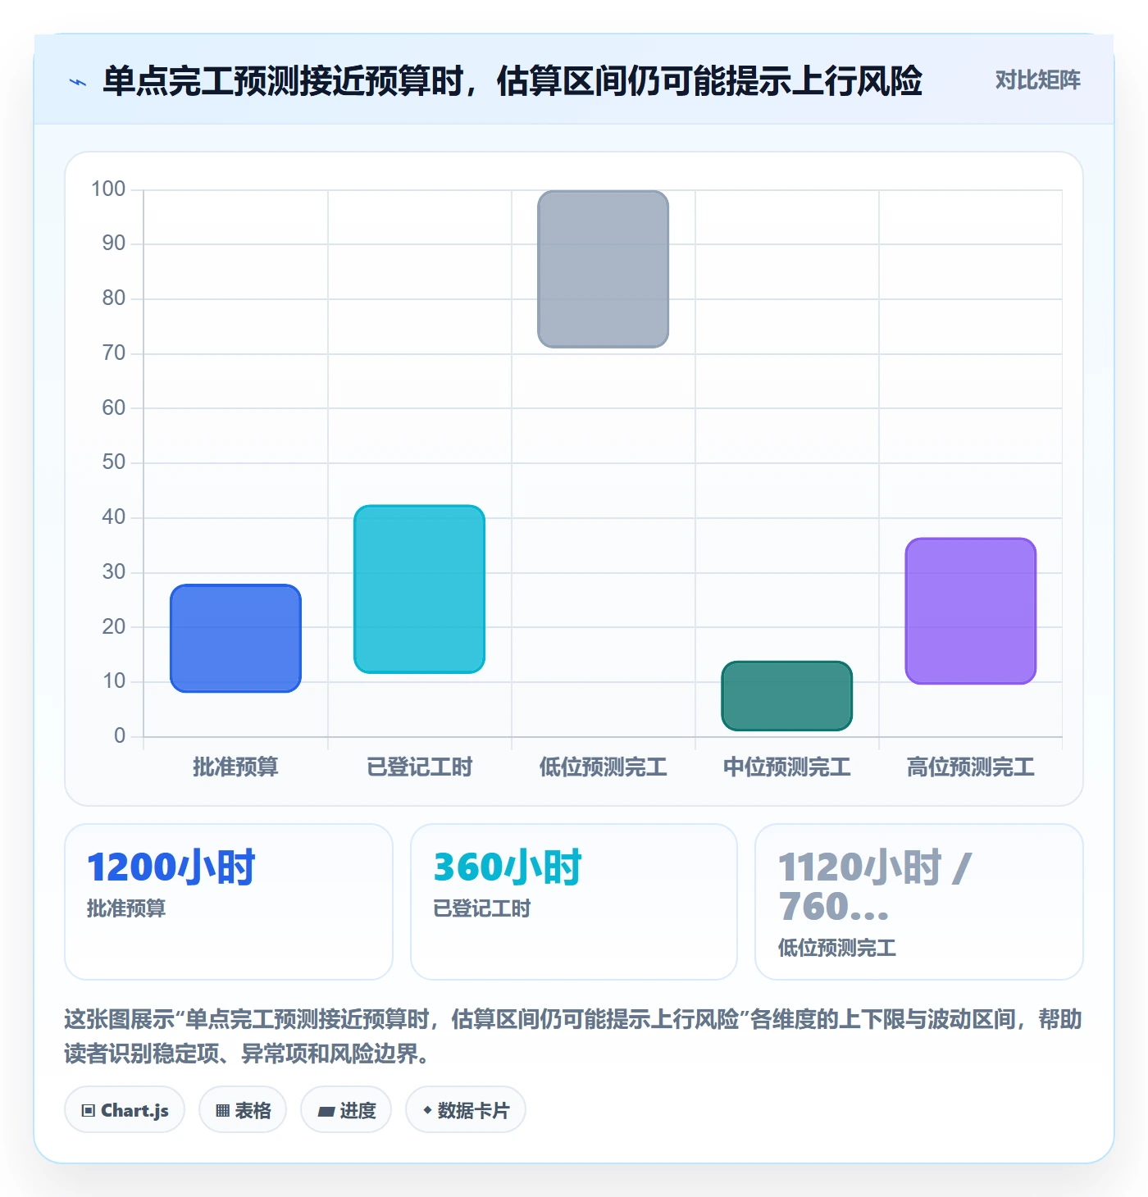
Task: Click the truncated 1120小时 / 760… card value
Action: click(875, 887)
